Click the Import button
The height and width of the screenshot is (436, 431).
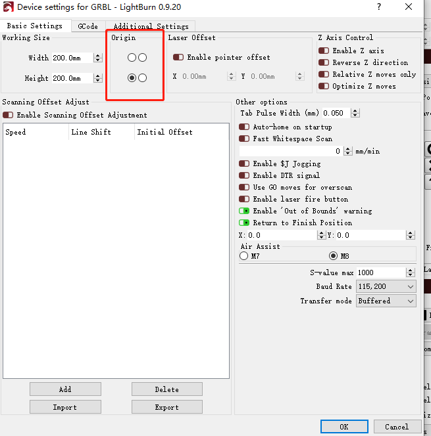[x=65, y=407]
